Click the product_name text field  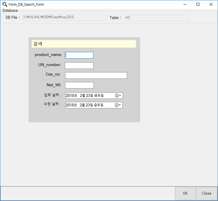click(x=79, y=55)
